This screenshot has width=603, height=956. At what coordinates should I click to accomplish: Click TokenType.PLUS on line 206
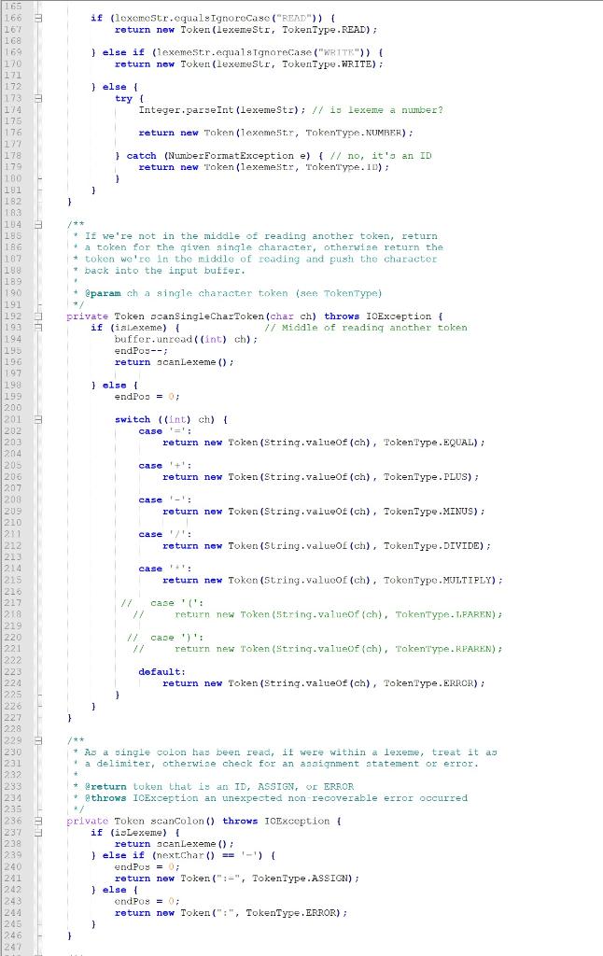point(428,477)
